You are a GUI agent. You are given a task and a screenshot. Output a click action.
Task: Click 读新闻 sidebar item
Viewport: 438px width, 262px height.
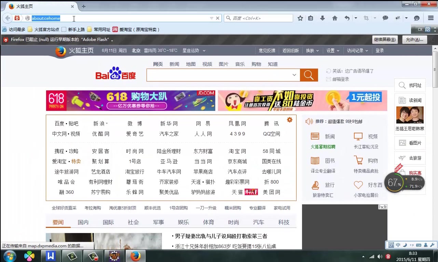pos(410,100)
